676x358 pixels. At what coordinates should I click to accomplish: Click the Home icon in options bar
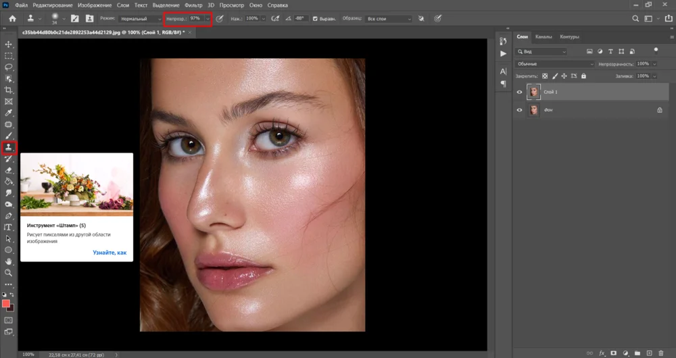(x=12, y=18)
